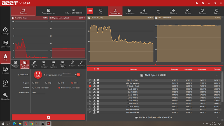Switch to Ядра процессора tab

(48, 11)
